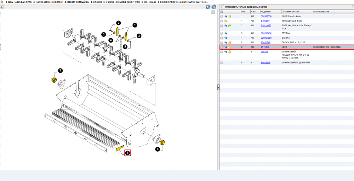Click the "Использование" column header
Image resolution: width=354 pixels, height=181 pixels.
(x=321, y=12)
